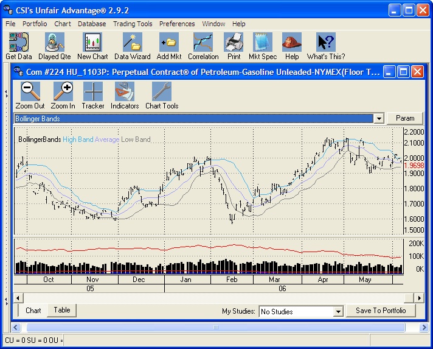This screenshot has height=349, width=433.
Task: Click Save To Portfolio button
Action: click(381, 311)
